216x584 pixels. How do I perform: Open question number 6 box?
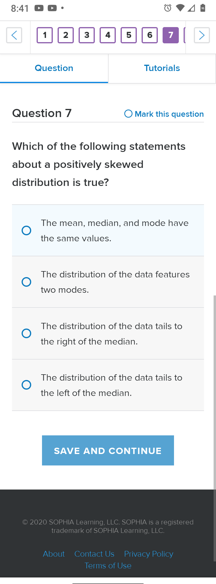(150, 35)
